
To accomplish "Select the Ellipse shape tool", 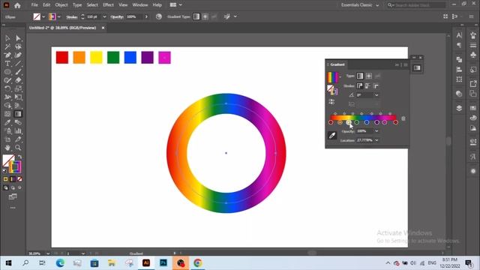I will pos(7,72).
